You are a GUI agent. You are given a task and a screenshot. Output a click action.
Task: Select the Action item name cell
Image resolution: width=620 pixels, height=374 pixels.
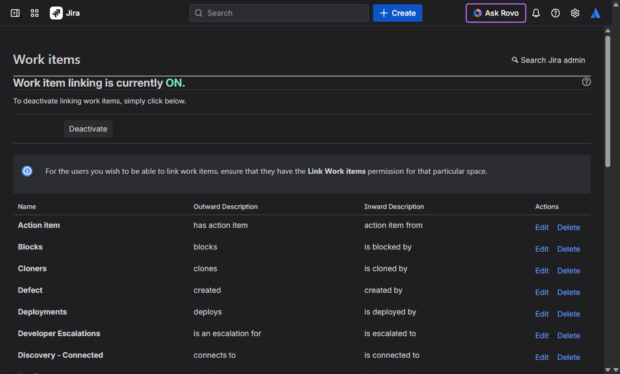pyautogui.click(x=38, y=225)
